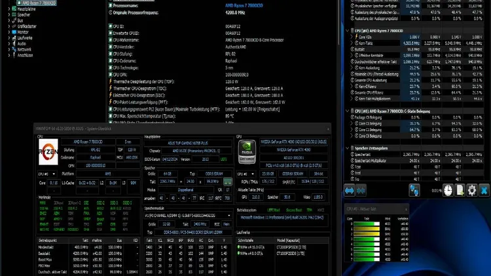This screenshot has height=276, width=491.
Task: Collapse the C-State Belegung sensor group
Action: pyautogui.click(x=347, y=111)
